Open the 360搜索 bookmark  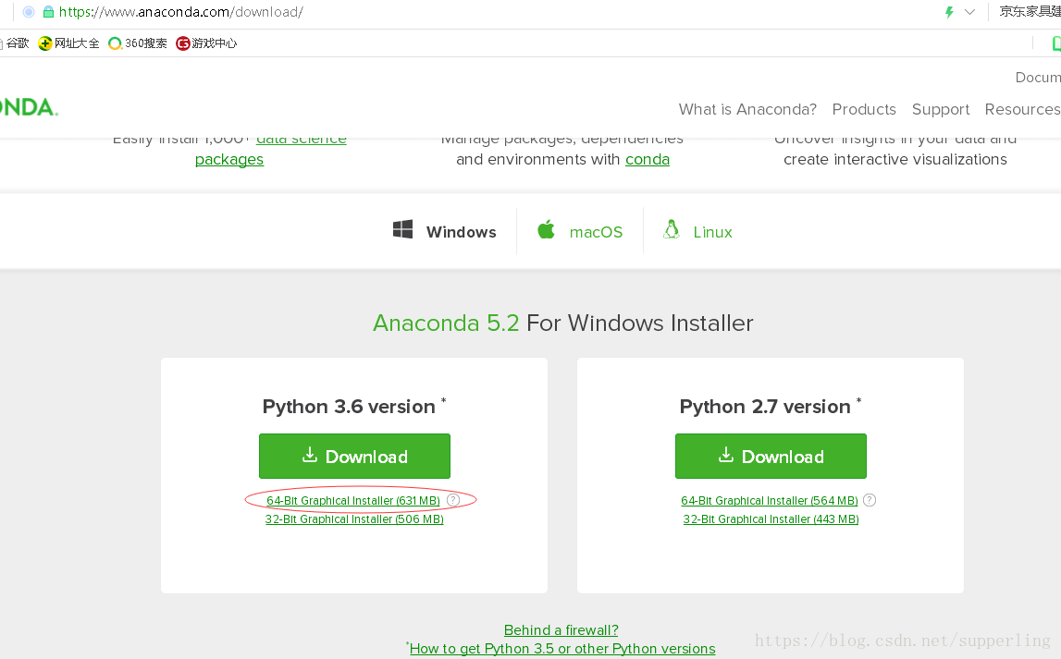138,43
